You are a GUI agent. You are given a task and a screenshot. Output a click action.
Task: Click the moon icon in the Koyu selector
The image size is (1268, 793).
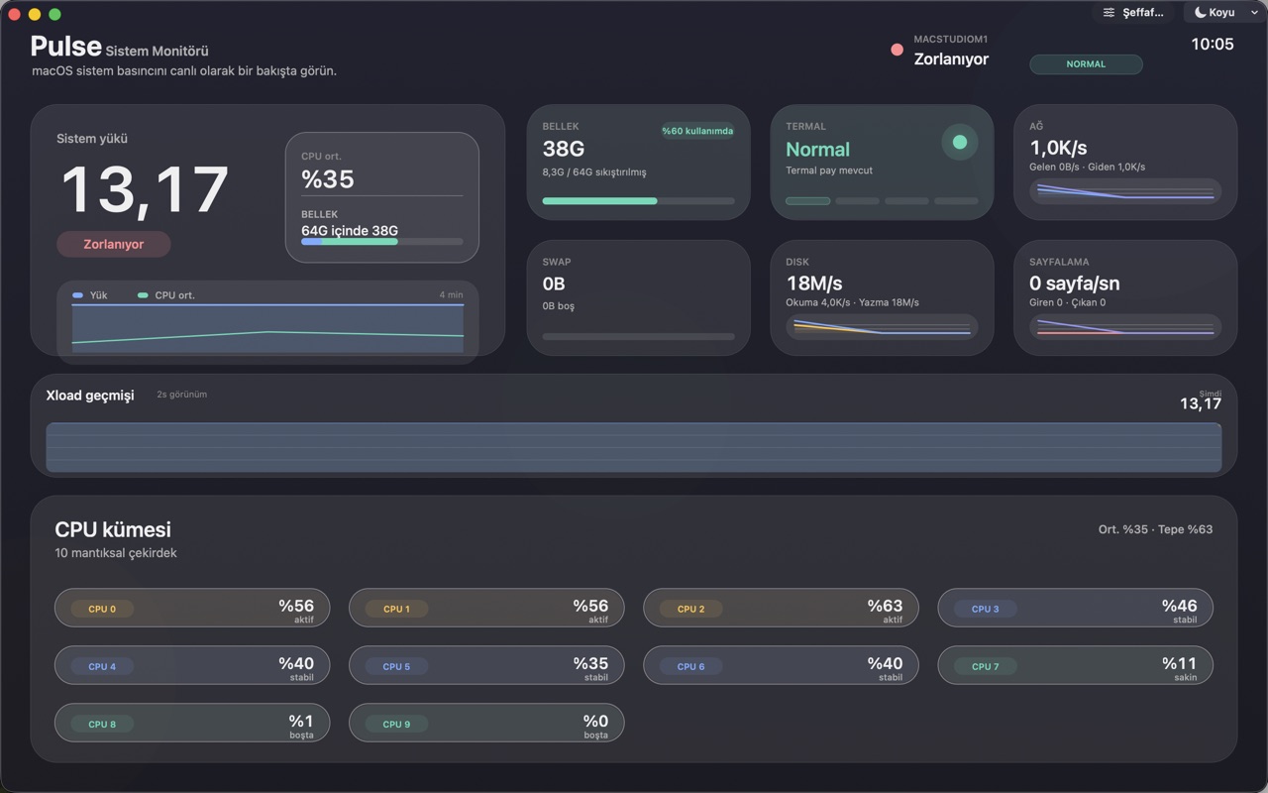[1200, 13]
